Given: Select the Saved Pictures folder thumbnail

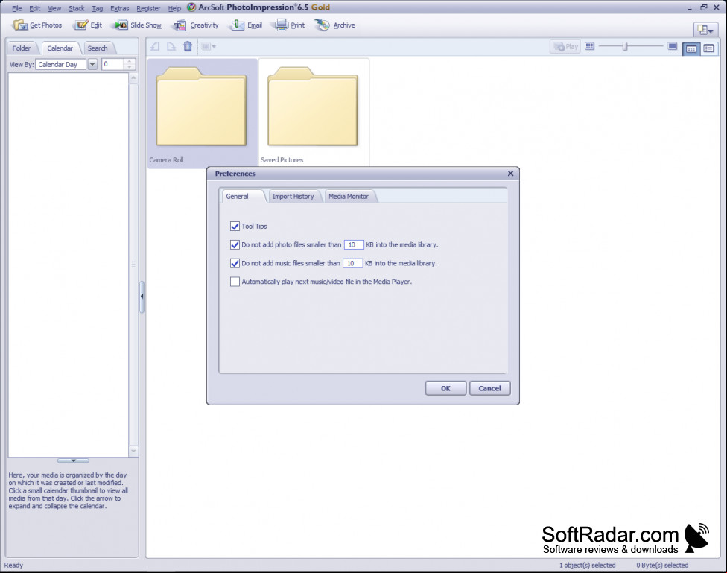Looking at the screenshot, I should pos(314,113).
